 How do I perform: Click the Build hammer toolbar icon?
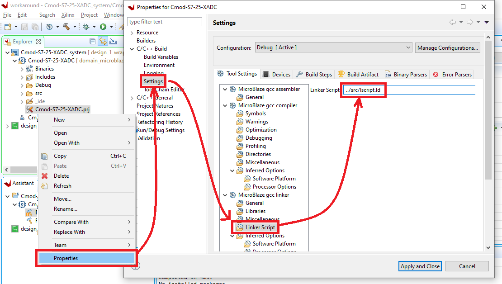(66, 27)
